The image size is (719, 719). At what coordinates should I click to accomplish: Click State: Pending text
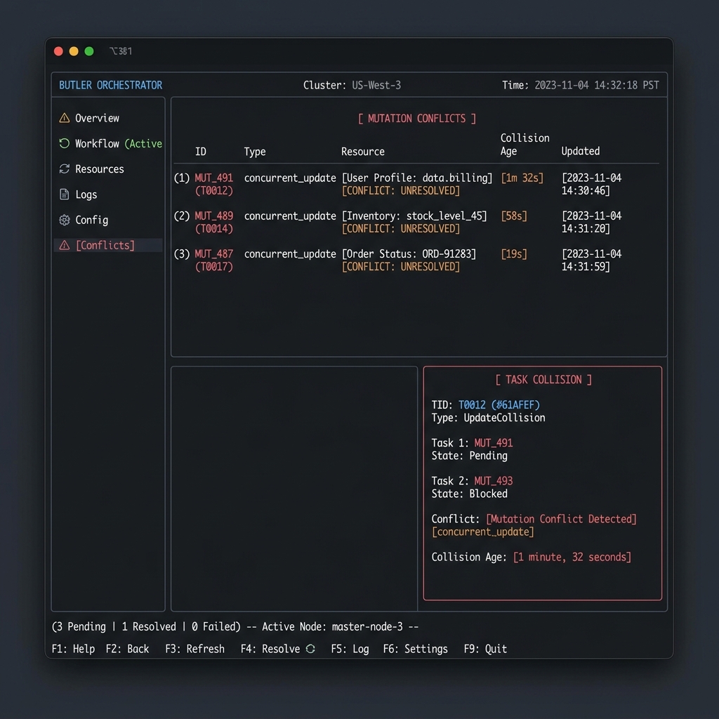point(470,456)
